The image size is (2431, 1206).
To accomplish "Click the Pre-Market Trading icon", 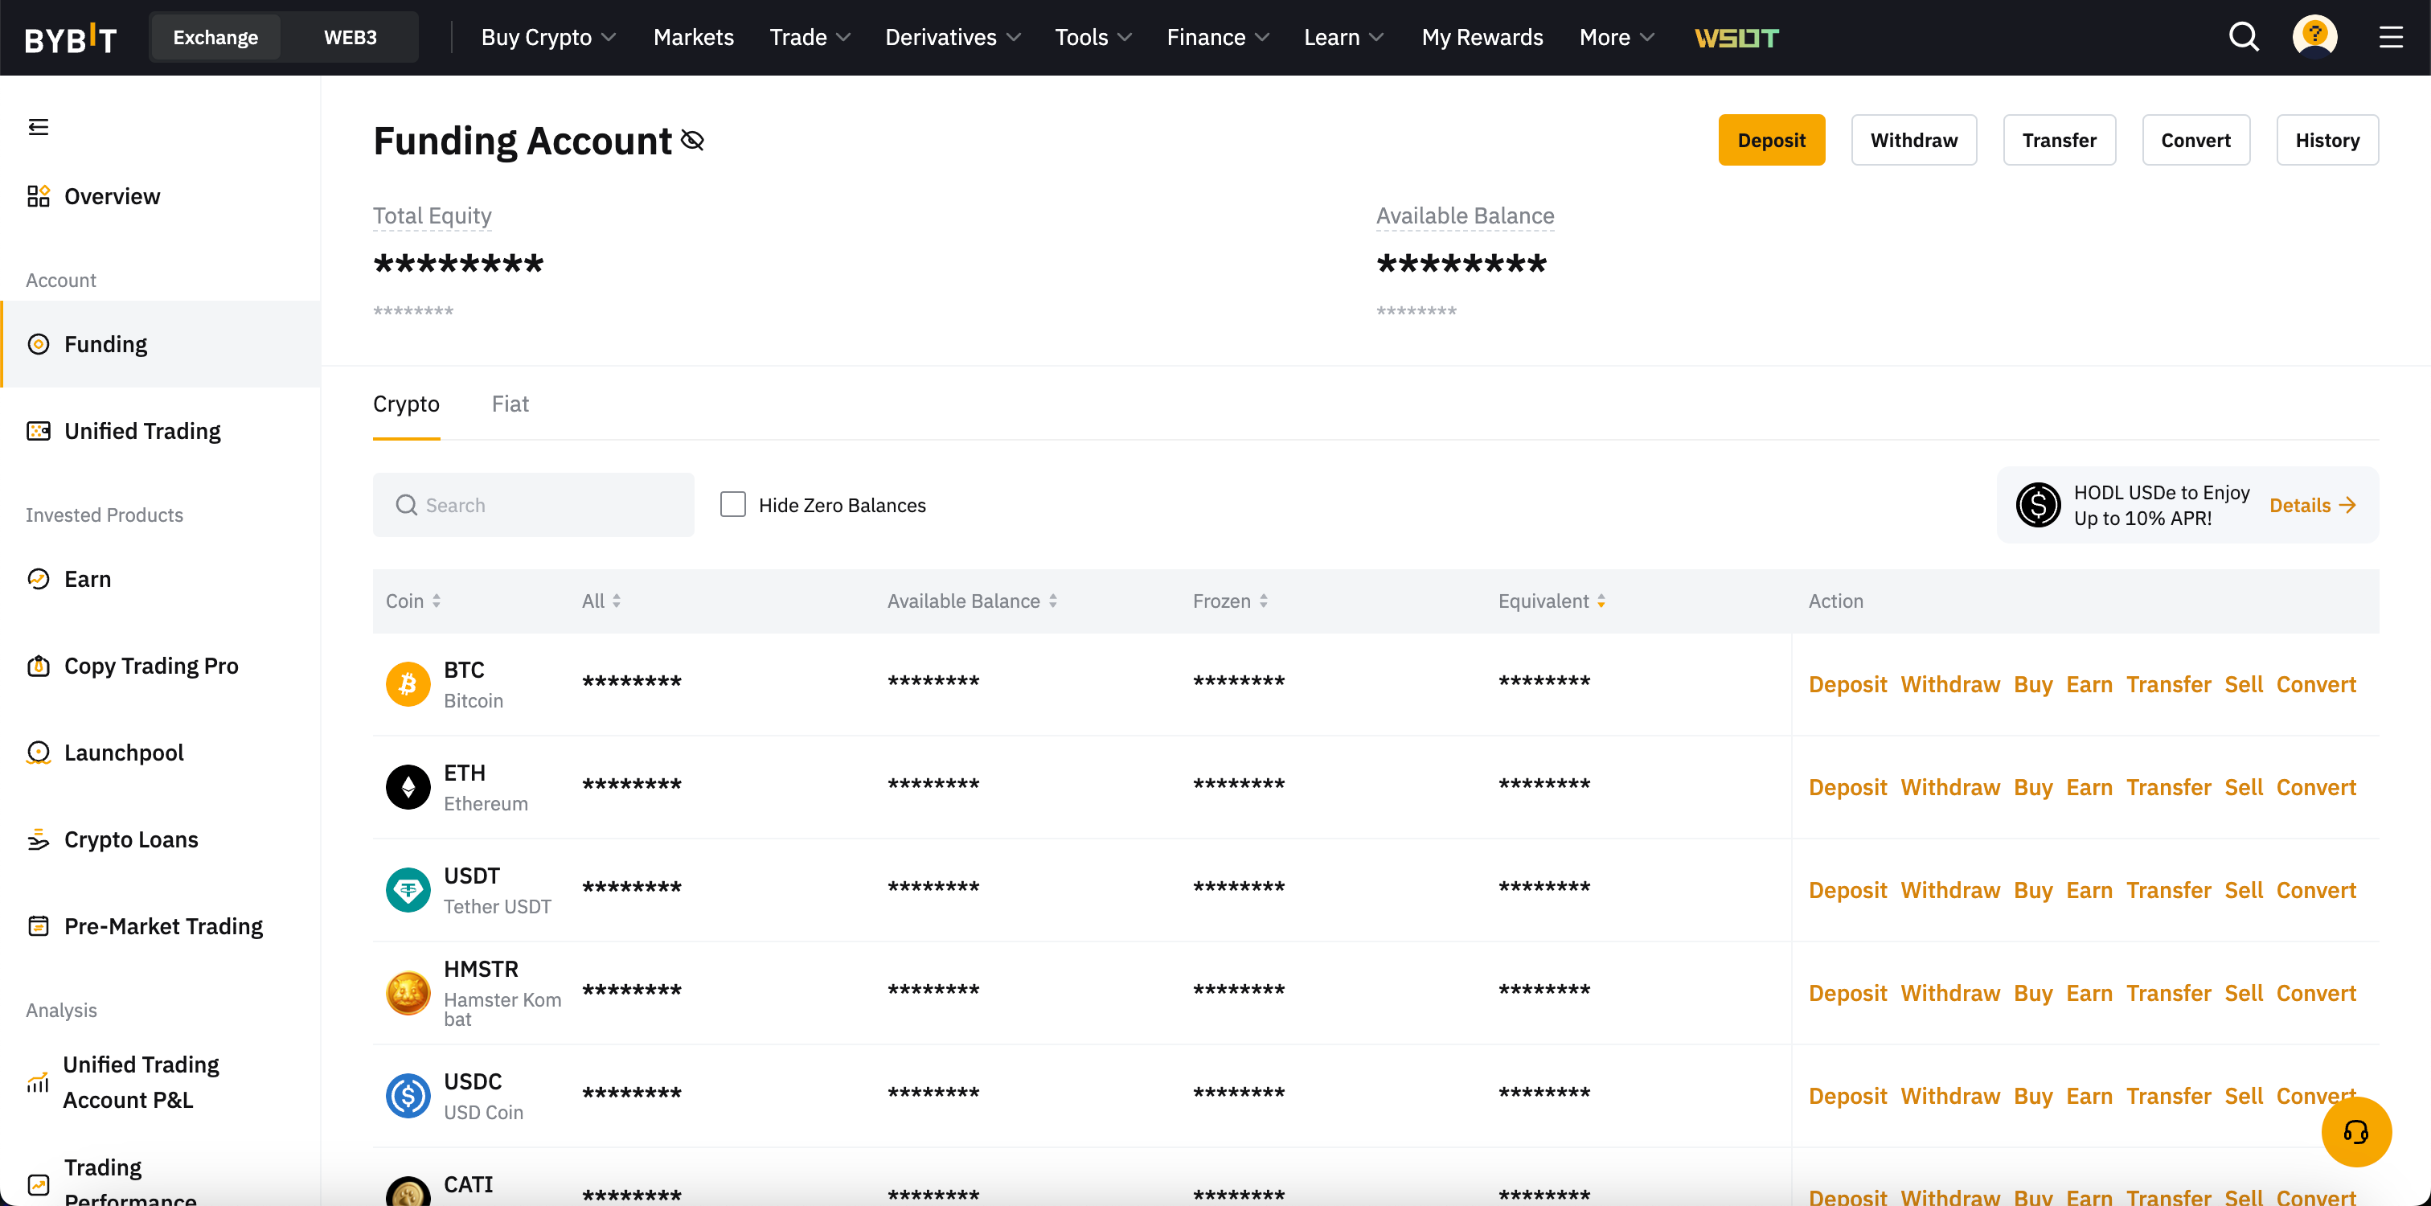I will click(x=37, y=925).
